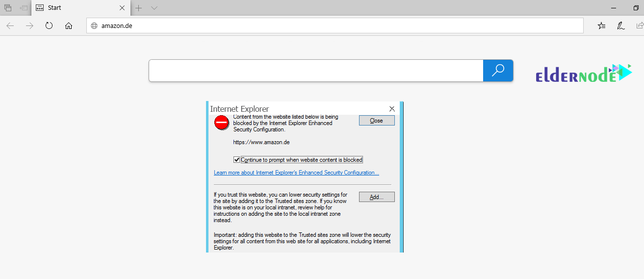The width and height of the screenshot is (644, 279).
Task: Minimize the browser window
Action: point(614,8)
